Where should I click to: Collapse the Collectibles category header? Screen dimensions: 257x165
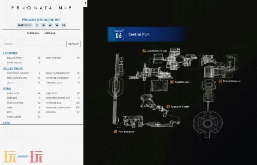click(13, 69)
